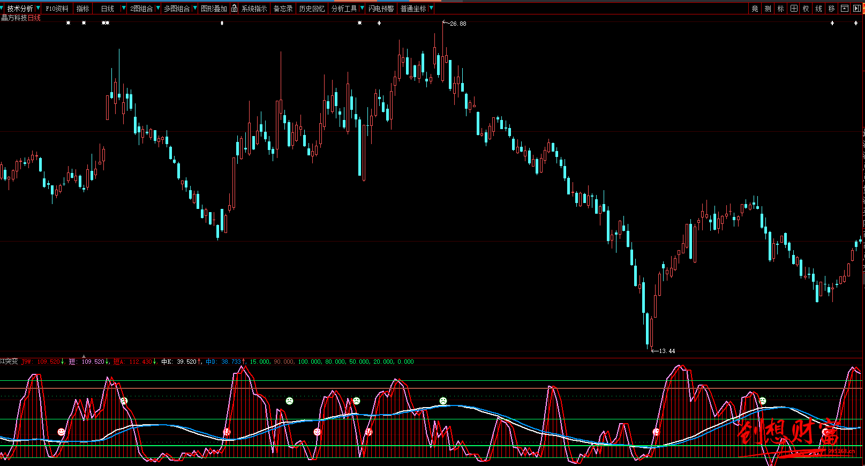Click the 晶方科技 stock name label
The width and height of the screenshot is (865, 466).
click(14, 18)
